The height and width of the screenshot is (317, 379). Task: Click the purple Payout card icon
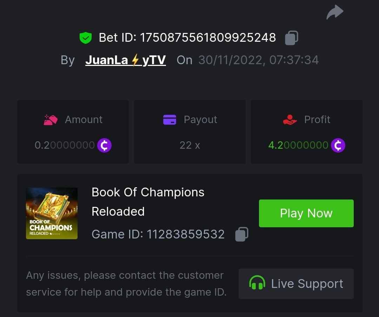point(170,120)
